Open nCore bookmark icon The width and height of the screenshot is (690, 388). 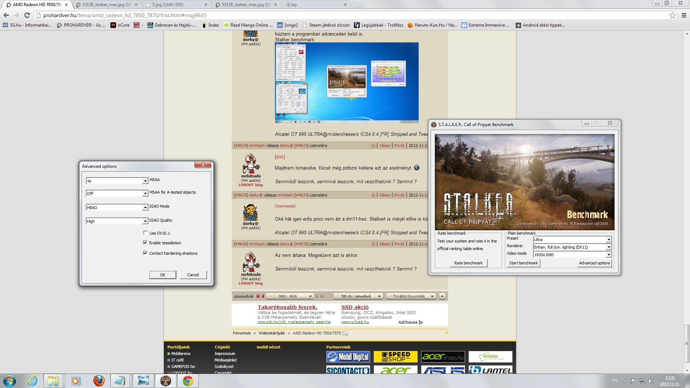coord(113,25)
